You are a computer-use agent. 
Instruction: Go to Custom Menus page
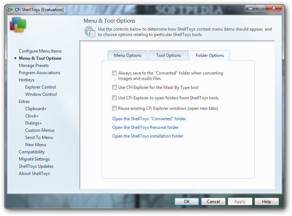tap(40, 130)
